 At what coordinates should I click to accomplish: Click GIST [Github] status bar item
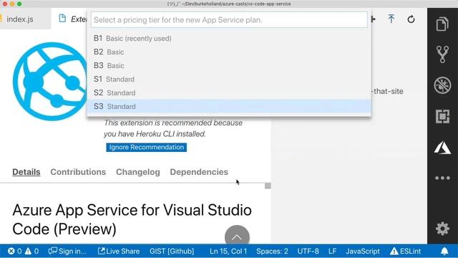point(172,251)
